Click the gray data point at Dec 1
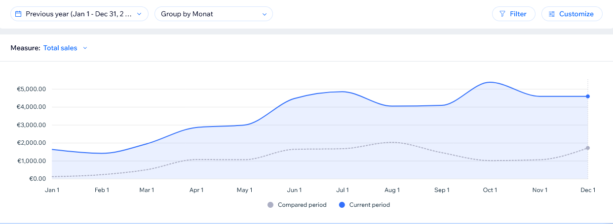Viewport: 613px width, 224px height. point(588,148)
